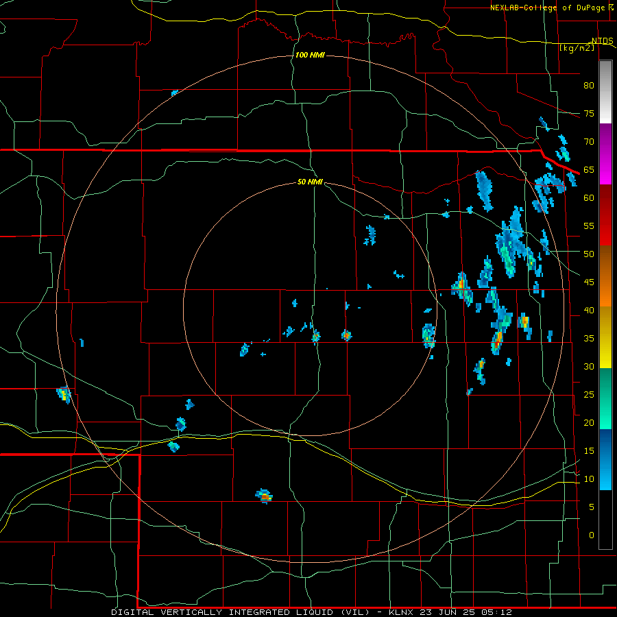This screenshot has height=617, width=617.
Task: Pick the red segment of the color bar
Action: [x=605, y=215]
